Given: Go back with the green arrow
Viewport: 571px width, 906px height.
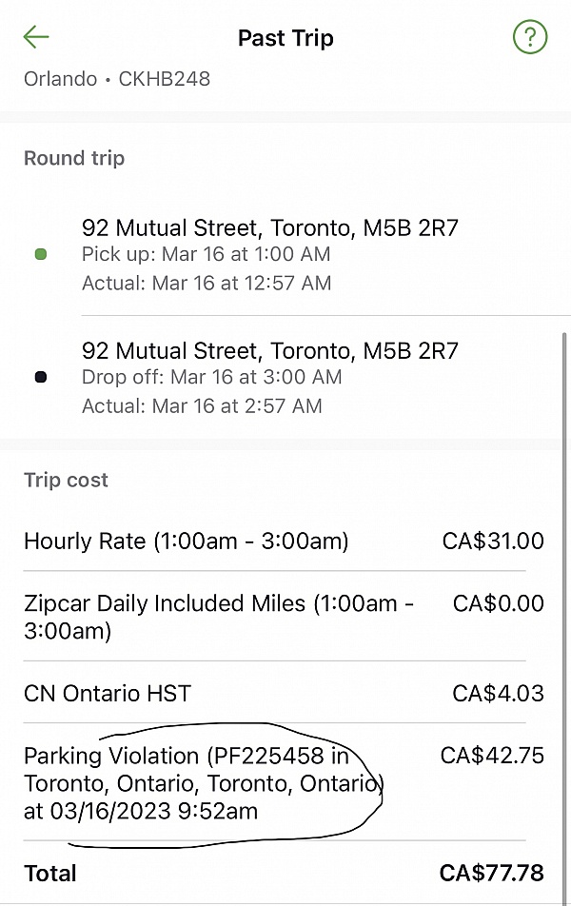Looking at the screenshot, I should (x=36, y=37).
